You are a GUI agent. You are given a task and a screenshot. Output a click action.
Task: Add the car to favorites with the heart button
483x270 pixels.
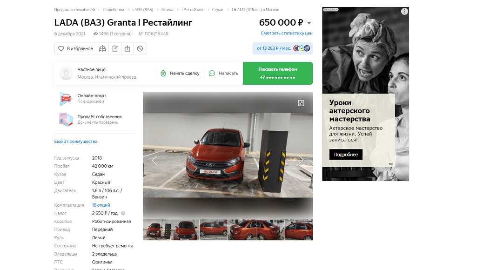[75, 48]
